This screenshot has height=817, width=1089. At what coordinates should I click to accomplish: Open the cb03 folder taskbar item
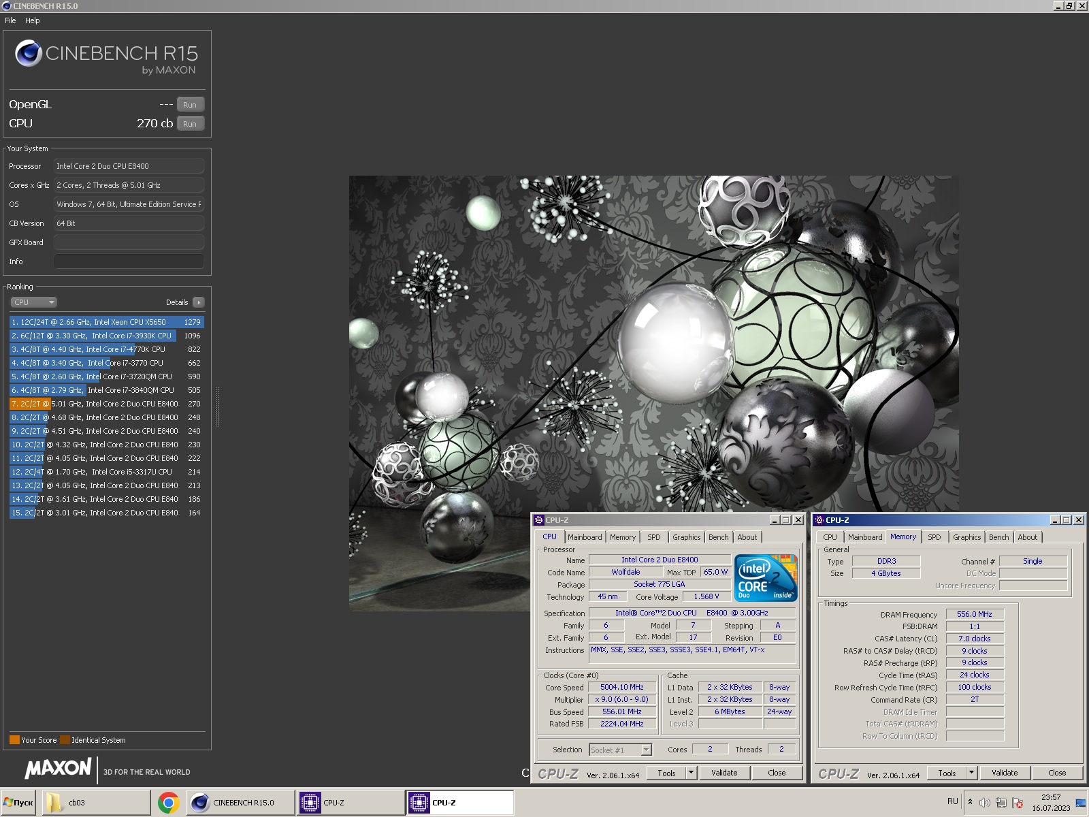click(96, 803)
